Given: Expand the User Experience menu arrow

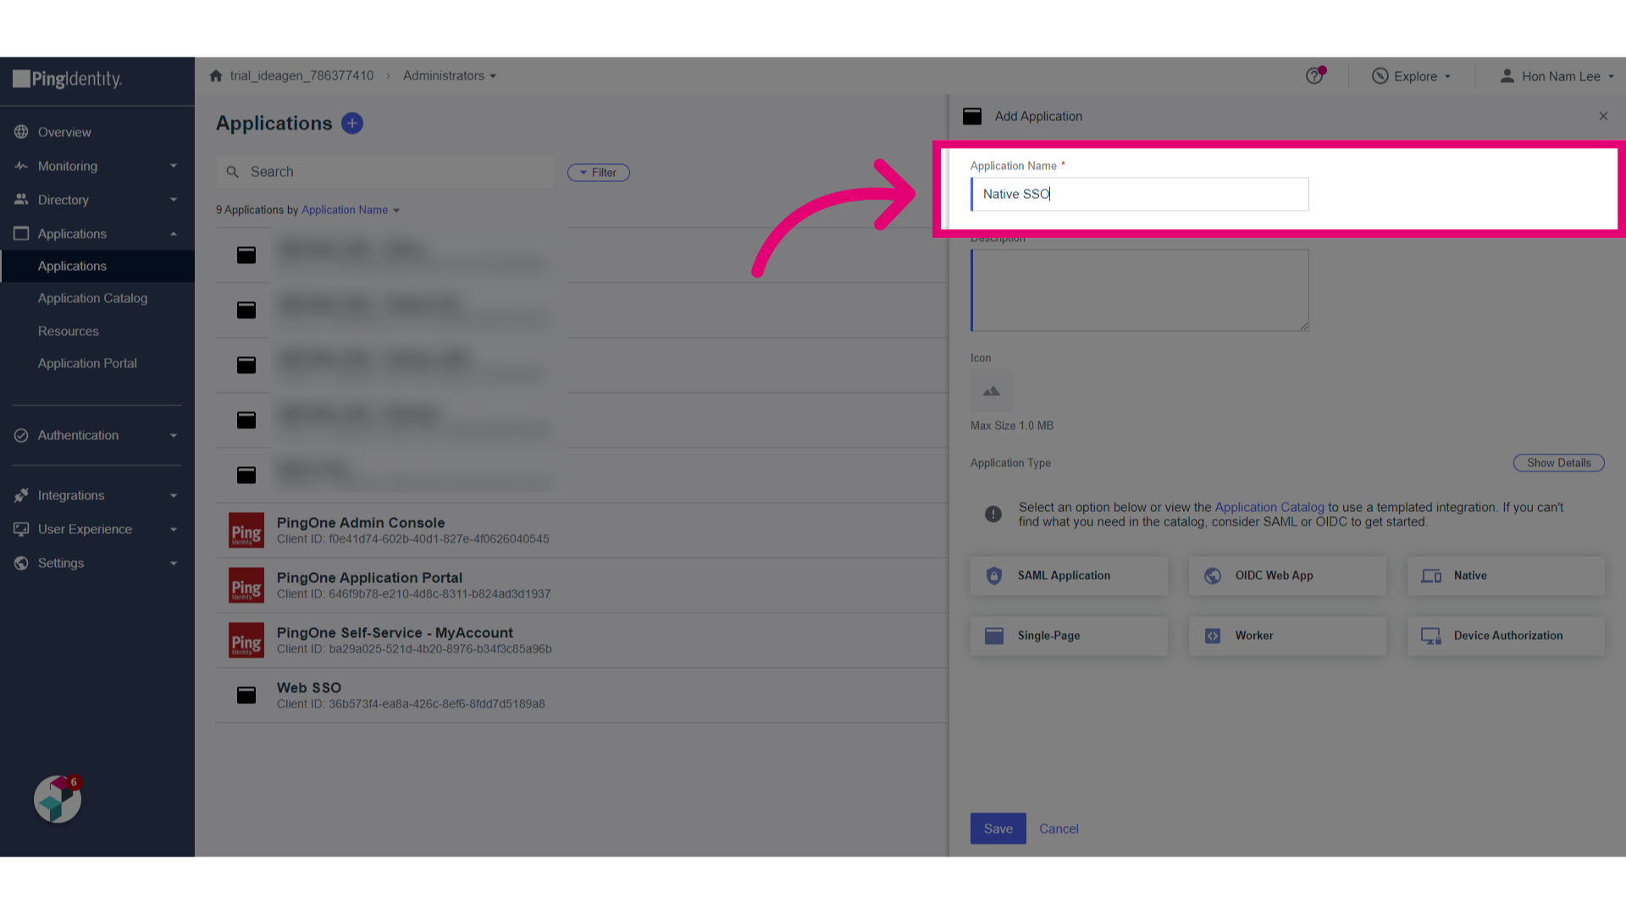Looking at the screenshot, I should click(x=174, y=529).
